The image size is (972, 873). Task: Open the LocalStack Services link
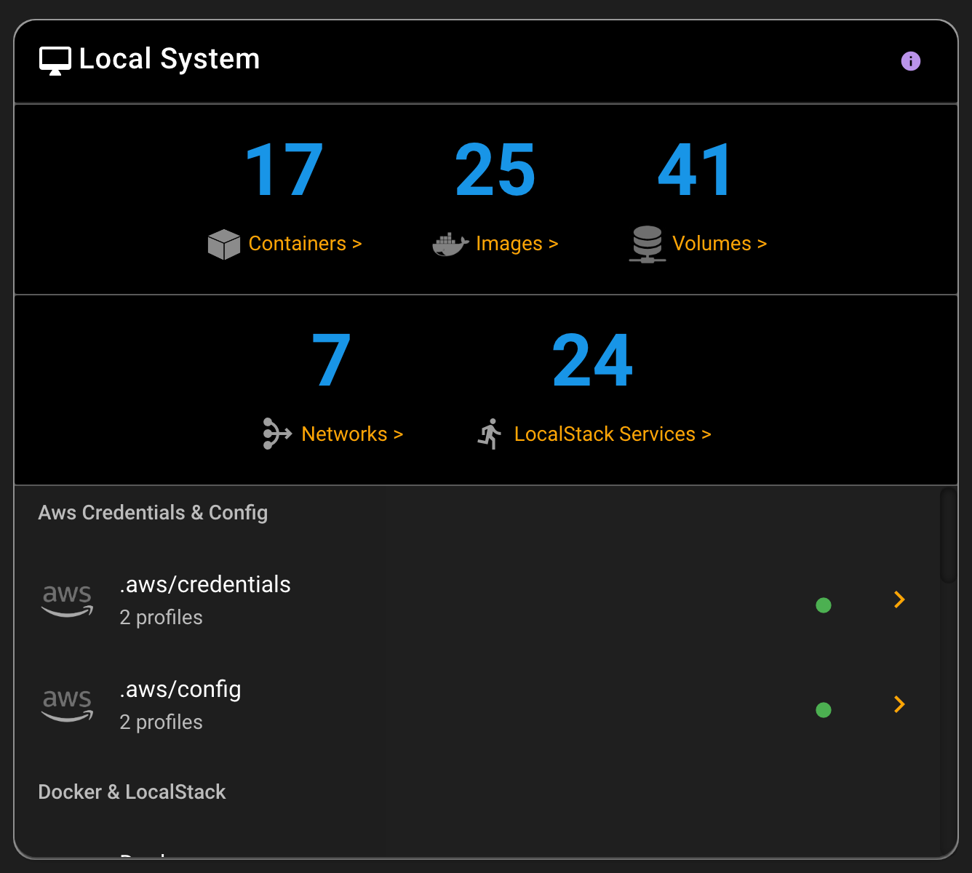pos(613,434)
